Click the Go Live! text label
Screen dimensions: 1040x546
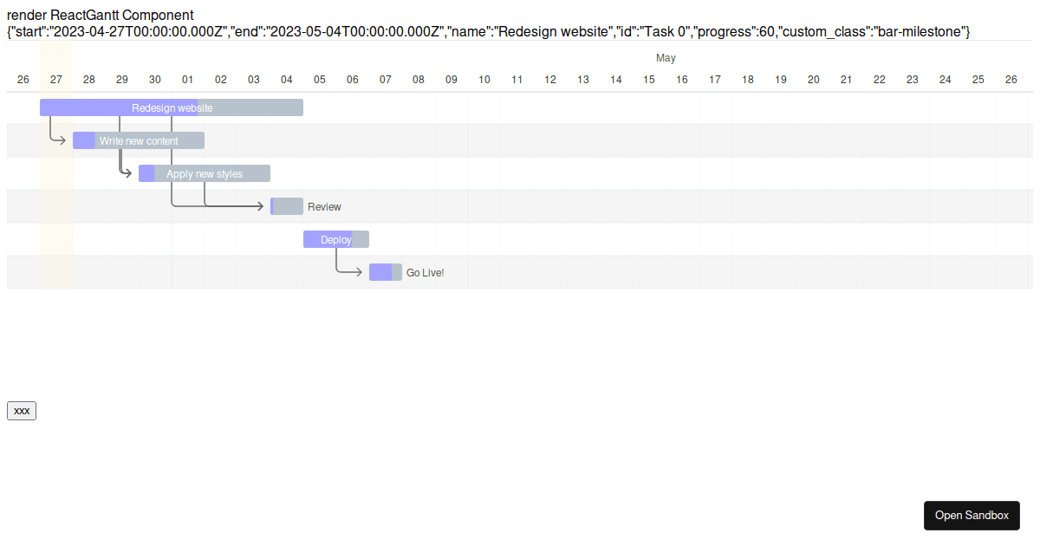425,273
